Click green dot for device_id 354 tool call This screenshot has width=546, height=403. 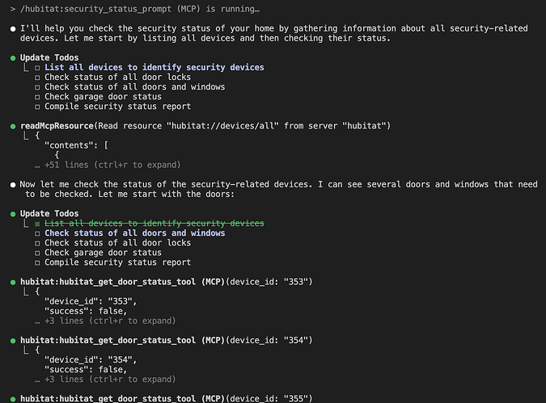[13, 341]
